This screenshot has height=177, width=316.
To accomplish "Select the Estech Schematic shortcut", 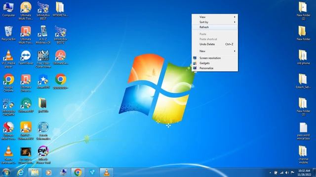I will tap(43, 131).
